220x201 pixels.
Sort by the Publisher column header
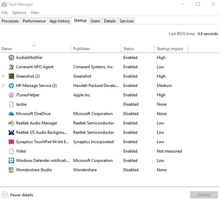(x=96, y=48)
